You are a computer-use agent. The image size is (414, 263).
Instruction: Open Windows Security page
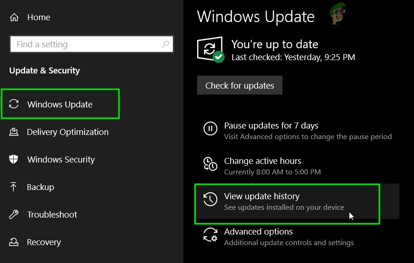pyautogui.click(x=61, y=159)
